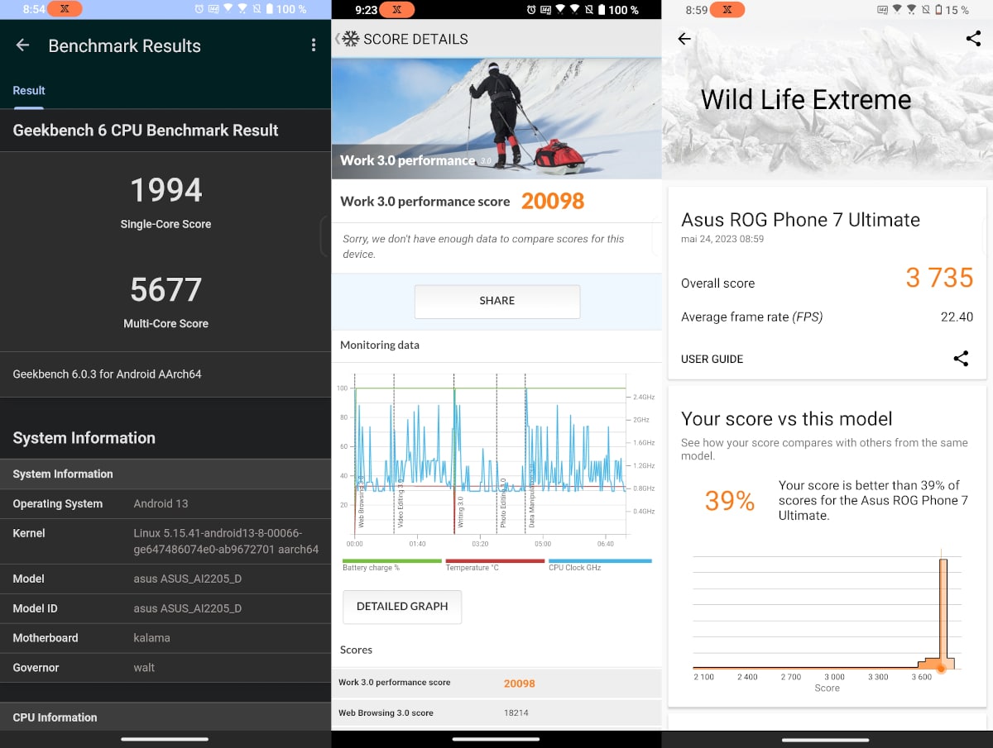Tap battery icon in 3DMark status bar
Viewport: 993px width, 748px height.
click(x=938, y=9)
